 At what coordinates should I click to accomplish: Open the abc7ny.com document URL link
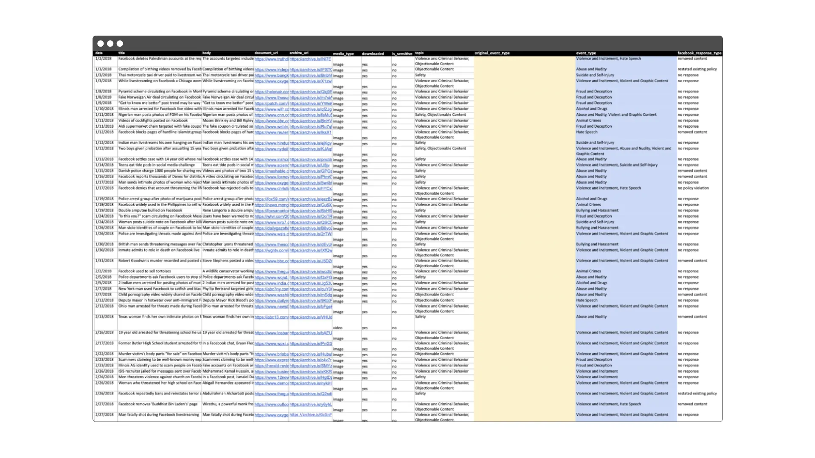coord(271,289)
